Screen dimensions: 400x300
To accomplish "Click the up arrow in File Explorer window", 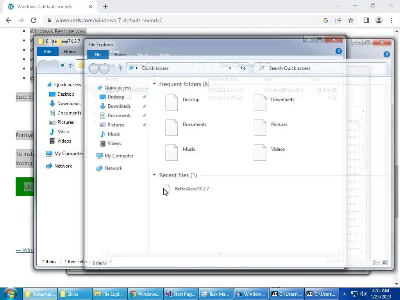I will pyautogui.click(x=120, y=68).
